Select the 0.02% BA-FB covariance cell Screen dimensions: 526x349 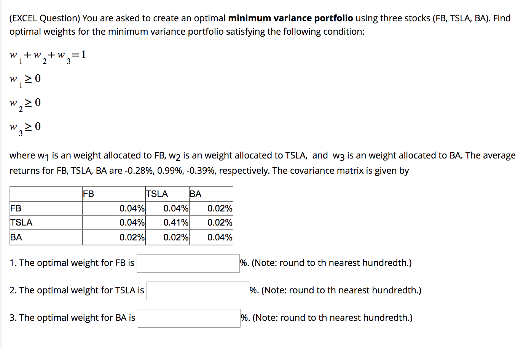point(132,237)
